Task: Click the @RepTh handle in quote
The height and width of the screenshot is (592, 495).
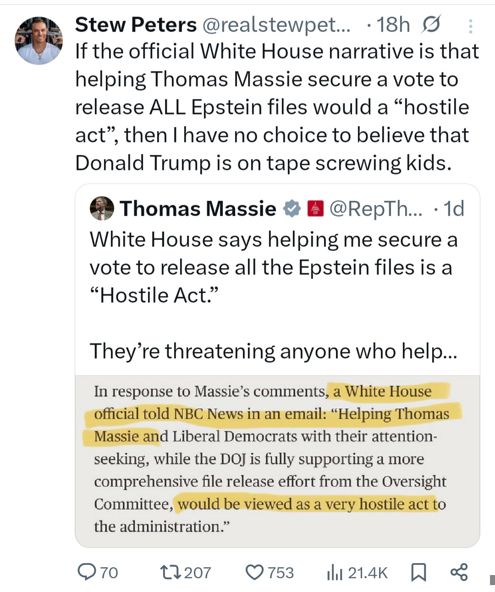Action: pyautogui.click(x=376, y=209)
